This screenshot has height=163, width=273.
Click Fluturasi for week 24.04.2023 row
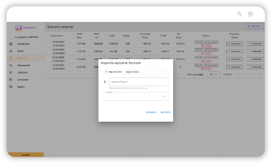(211, 42)
